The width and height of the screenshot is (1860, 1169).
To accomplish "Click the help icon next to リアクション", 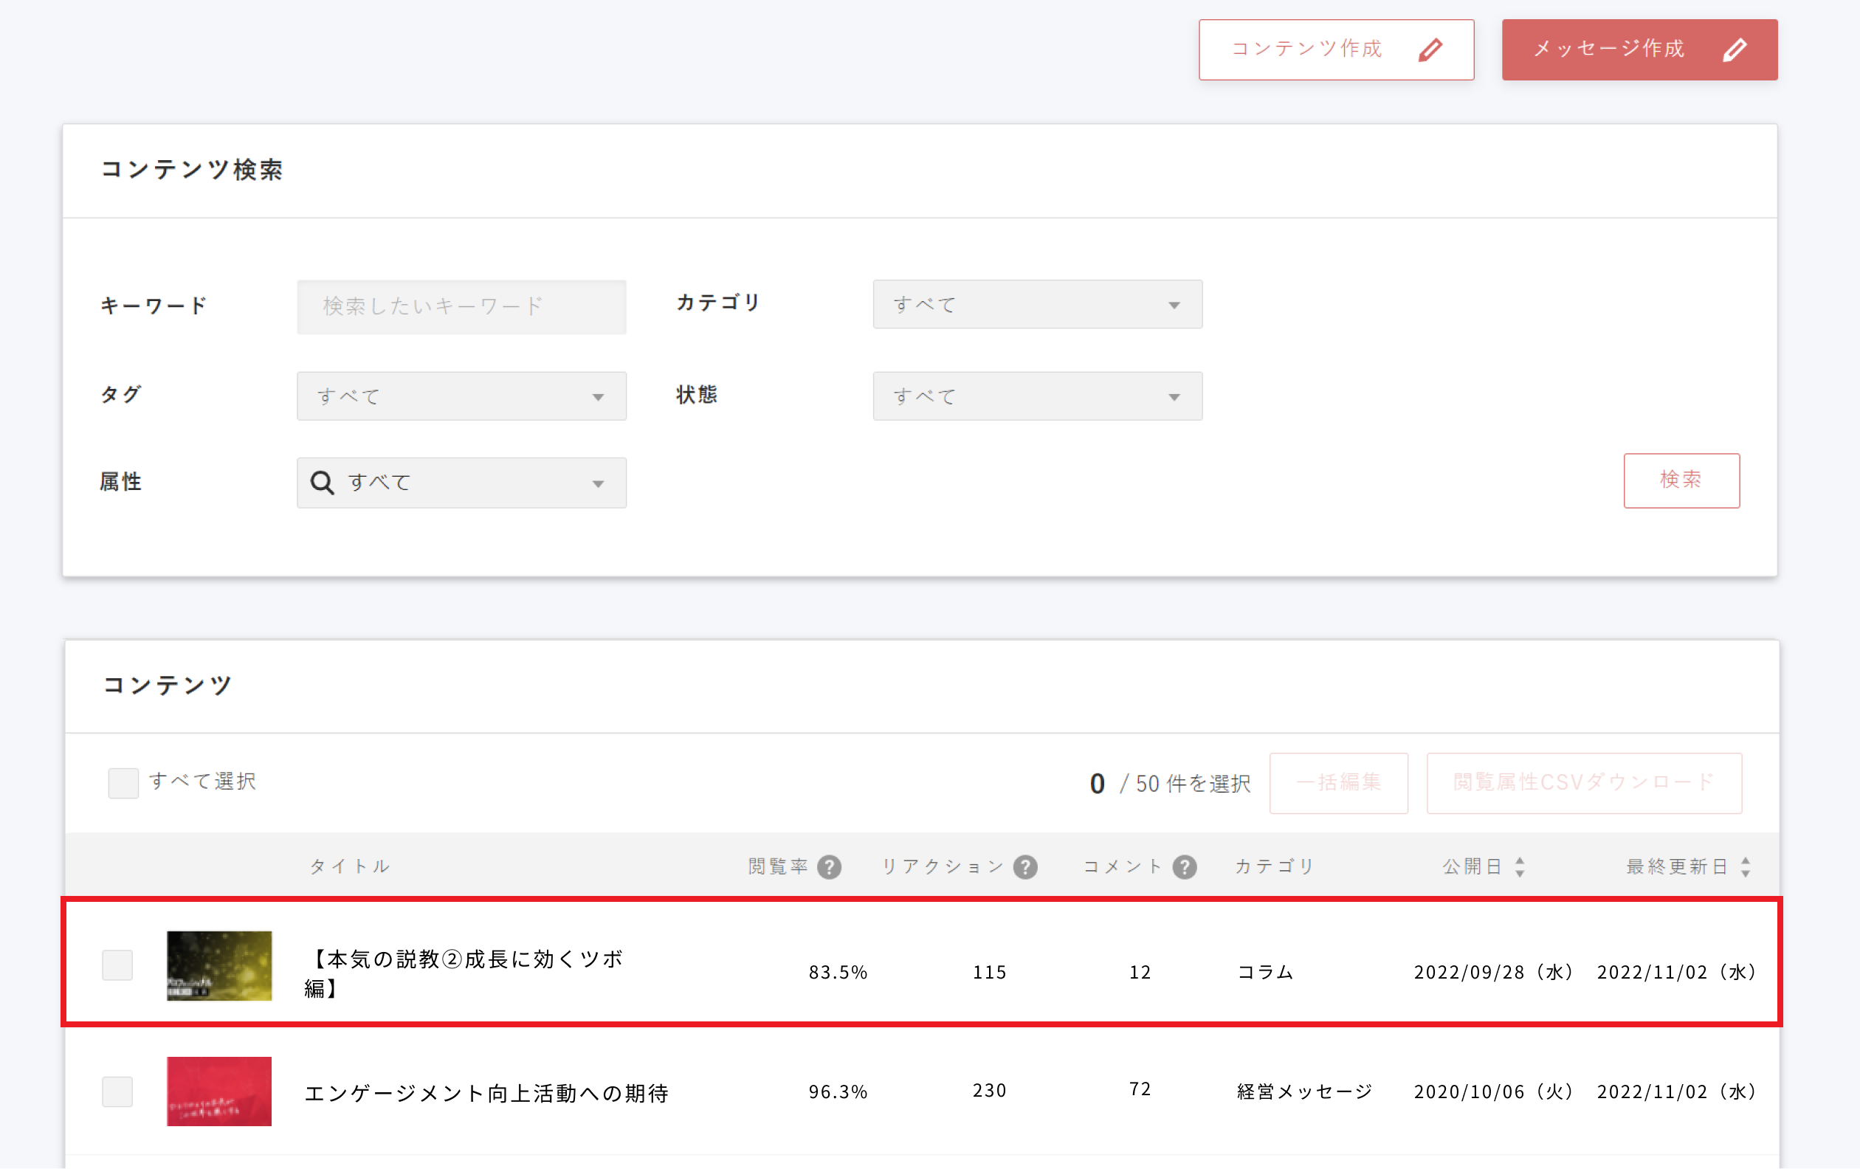I will (1025, 867).
